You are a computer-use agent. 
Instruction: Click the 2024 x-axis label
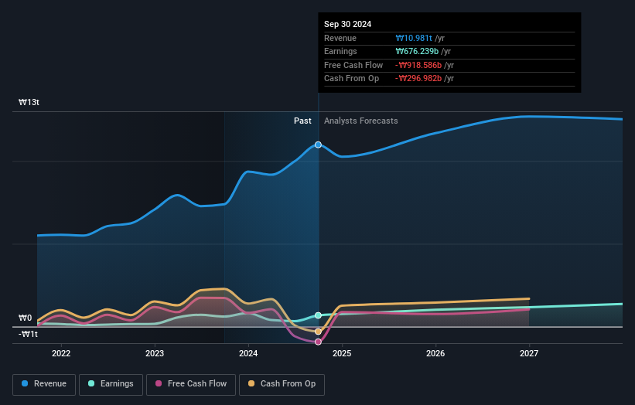(x=248, y=354)
